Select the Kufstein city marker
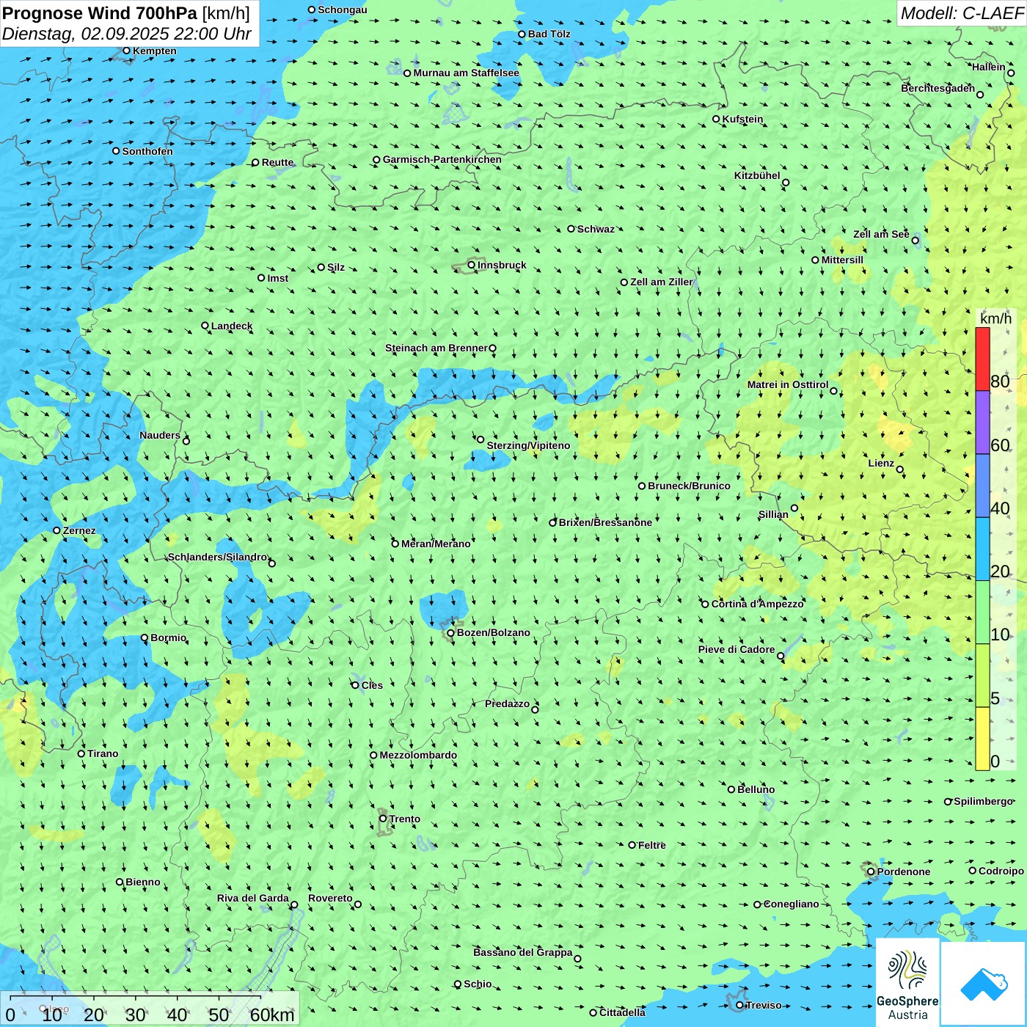 click(x=717, y=119)
